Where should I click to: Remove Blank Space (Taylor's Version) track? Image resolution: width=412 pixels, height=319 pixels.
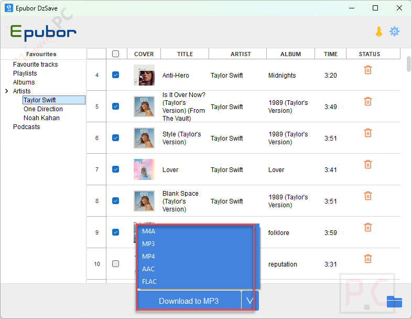pyautogui.click(x=368, y=196)
